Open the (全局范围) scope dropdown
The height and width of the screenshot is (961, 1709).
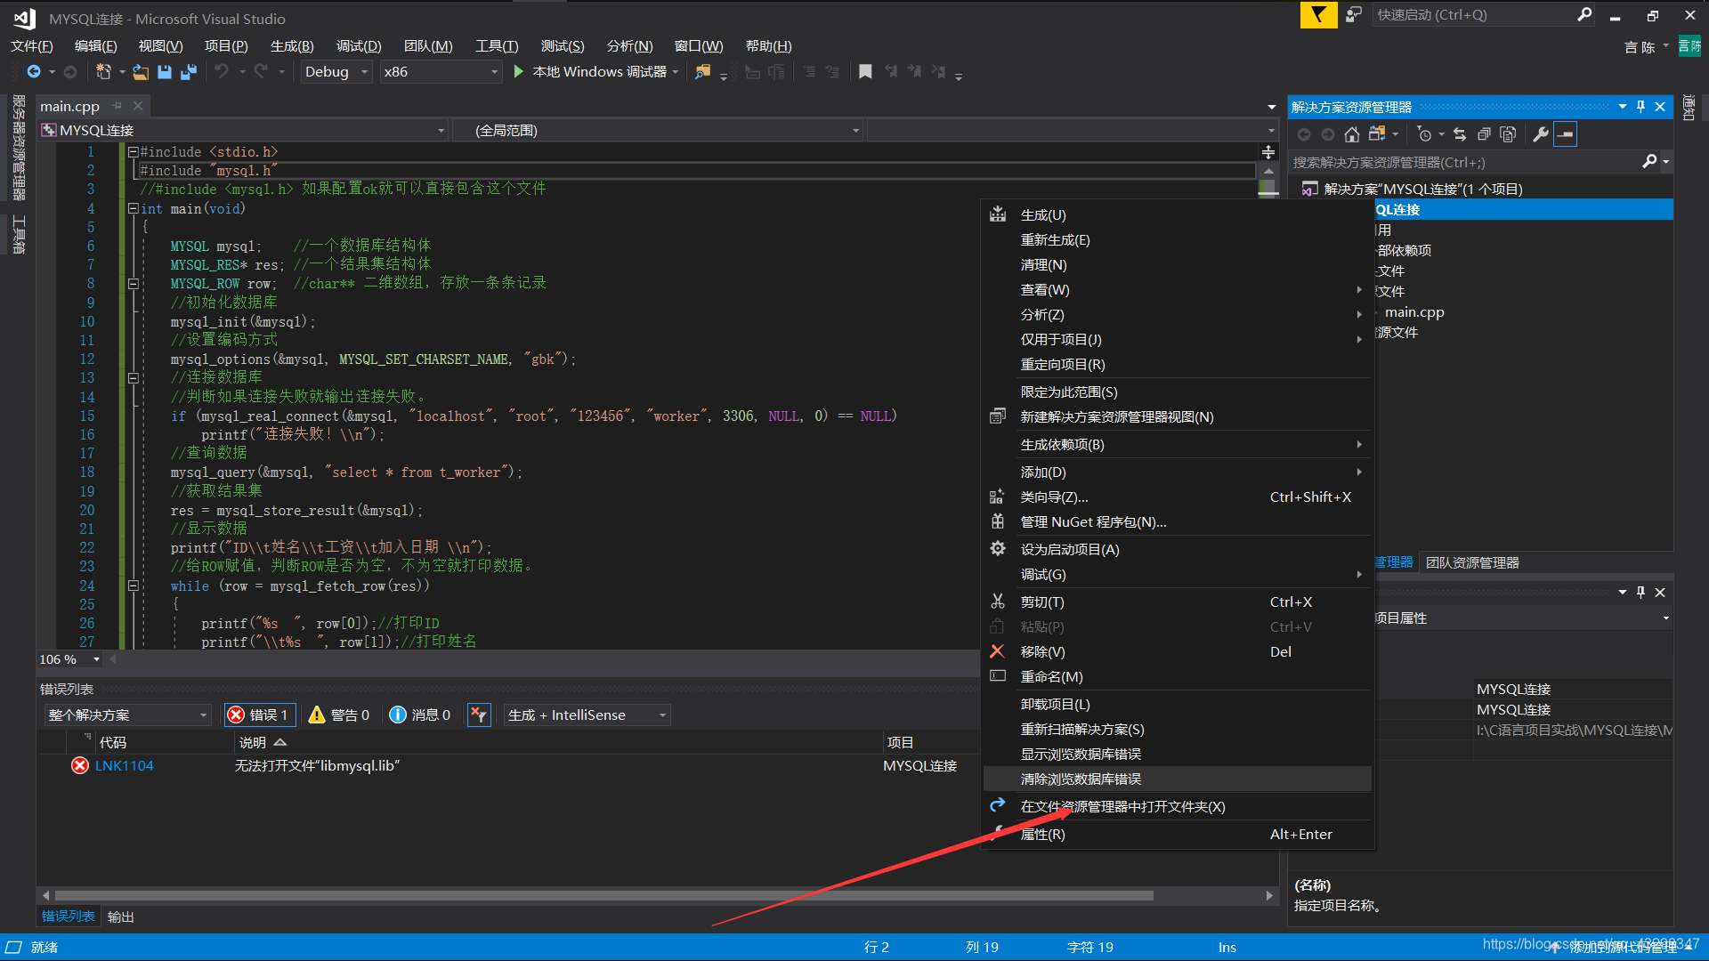pos(658,131)
